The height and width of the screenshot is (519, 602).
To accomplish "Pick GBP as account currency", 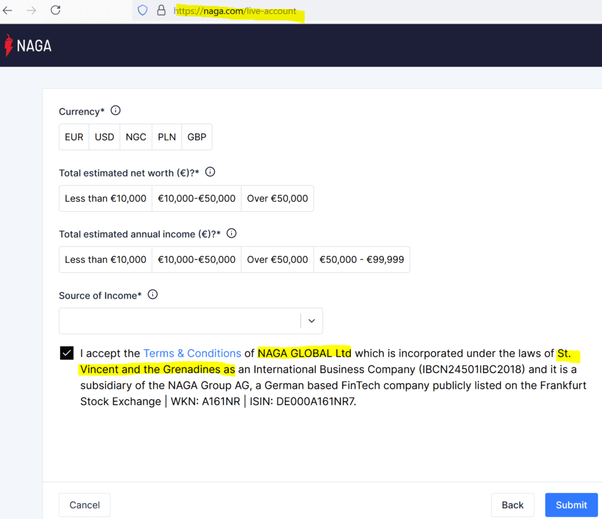I will (x=197, y=137).
